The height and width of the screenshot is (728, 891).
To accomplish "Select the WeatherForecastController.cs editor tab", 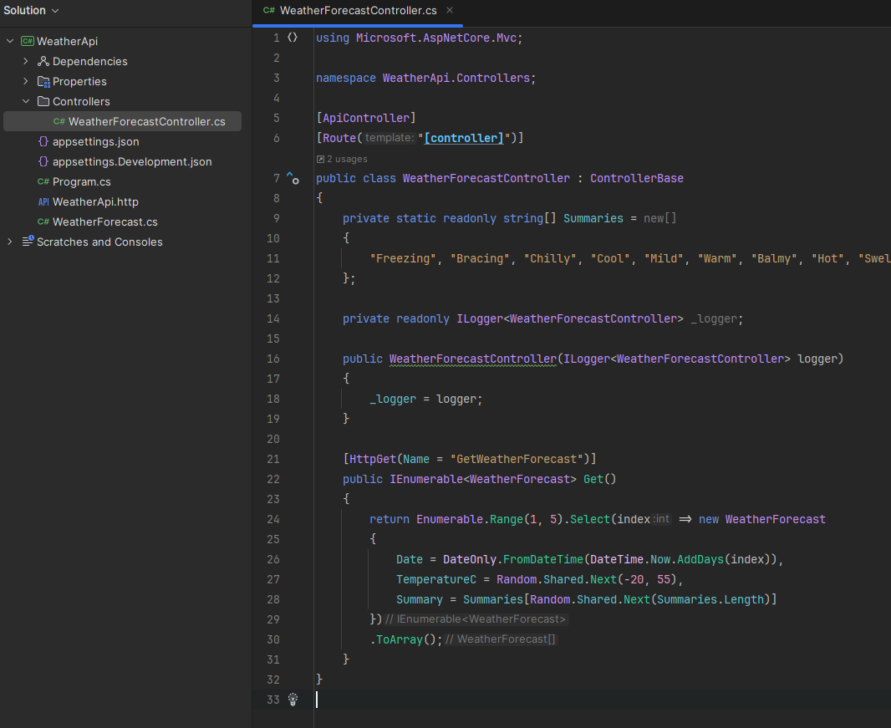I will point(359,11).
